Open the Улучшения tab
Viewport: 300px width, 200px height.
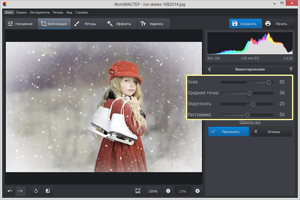pyautogui.click(x=21, y=24)
